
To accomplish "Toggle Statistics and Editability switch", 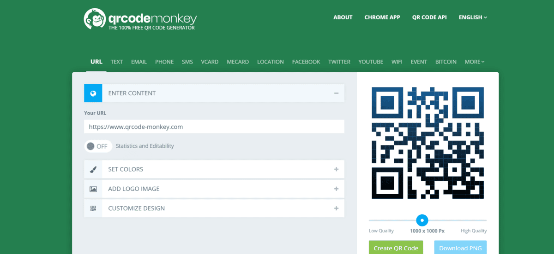I will pos(98,146).
